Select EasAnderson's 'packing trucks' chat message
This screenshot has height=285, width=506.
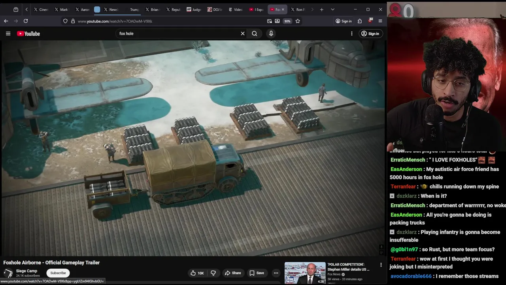[441, 218]
